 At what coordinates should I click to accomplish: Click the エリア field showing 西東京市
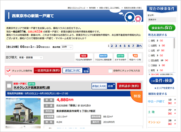tap(162, 19)
